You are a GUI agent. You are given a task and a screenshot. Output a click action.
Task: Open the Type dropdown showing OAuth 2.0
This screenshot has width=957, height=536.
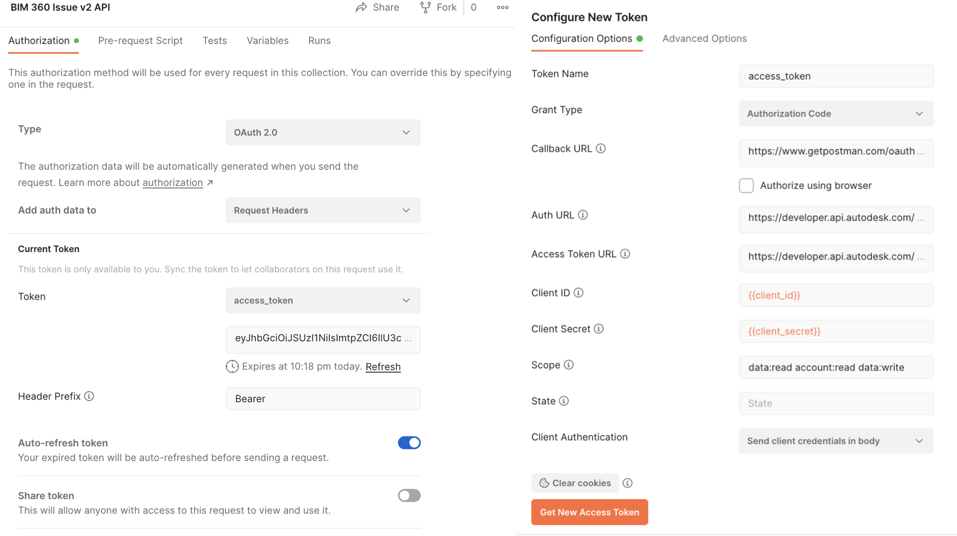coord(323,133)
